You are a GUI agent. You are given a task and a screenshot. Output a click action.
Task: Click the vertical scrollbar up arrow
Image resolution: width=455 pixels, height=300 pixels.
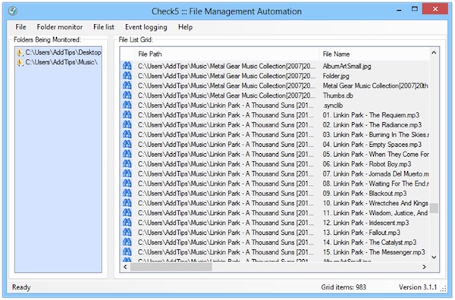[x=434, y=53]
